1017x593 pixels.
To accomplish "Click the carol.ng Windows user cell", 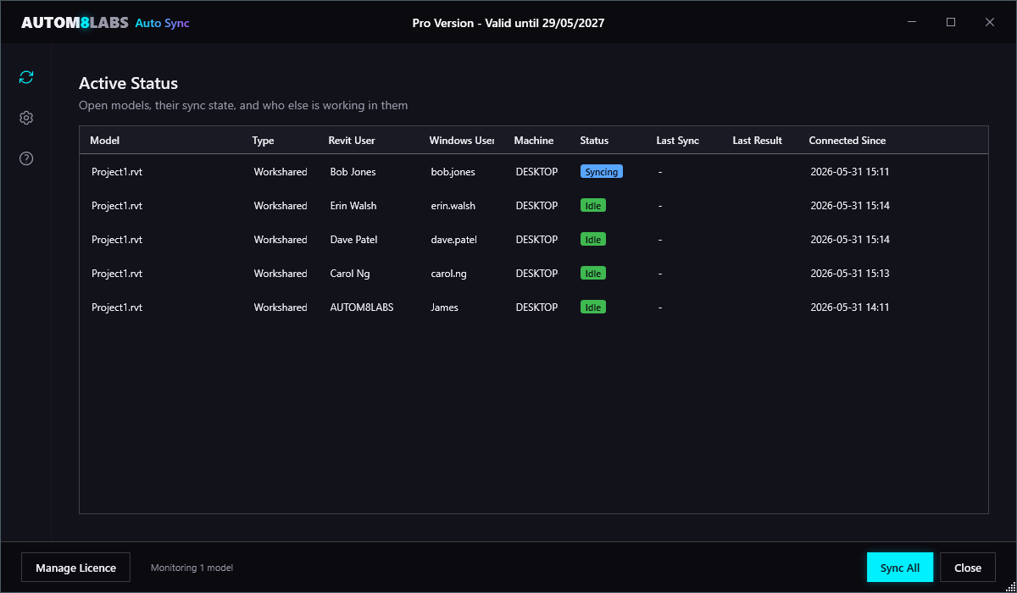I will point(449,274).
